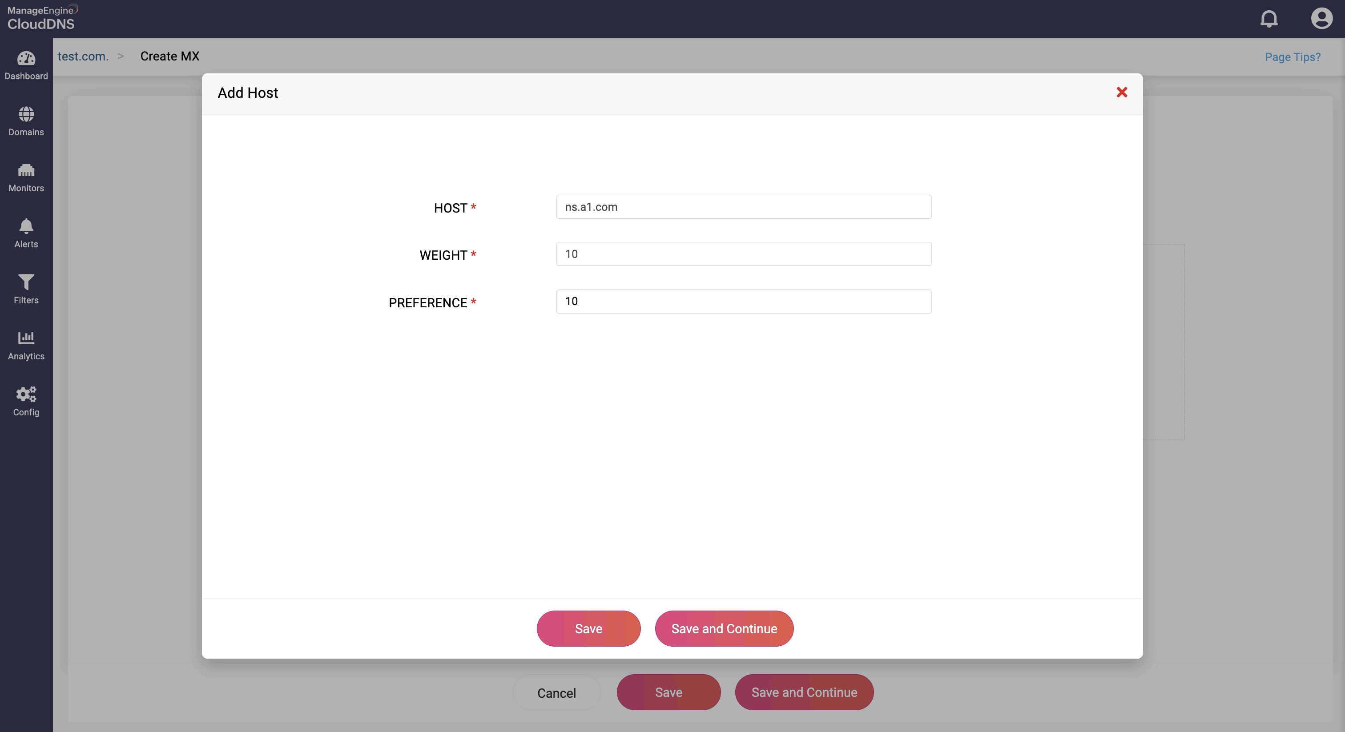Open the Dashboard sidebar icon
The width and height of the screenshot is (1345, 732).
[x=26, y=58]
